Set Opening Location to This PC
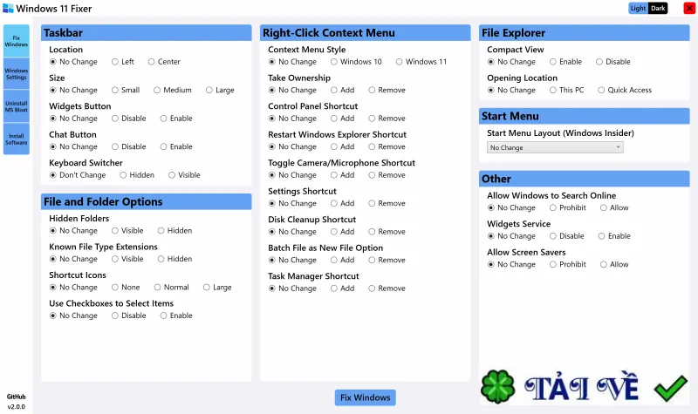Viewport: 698px width, 414px height. pos(566,90)
